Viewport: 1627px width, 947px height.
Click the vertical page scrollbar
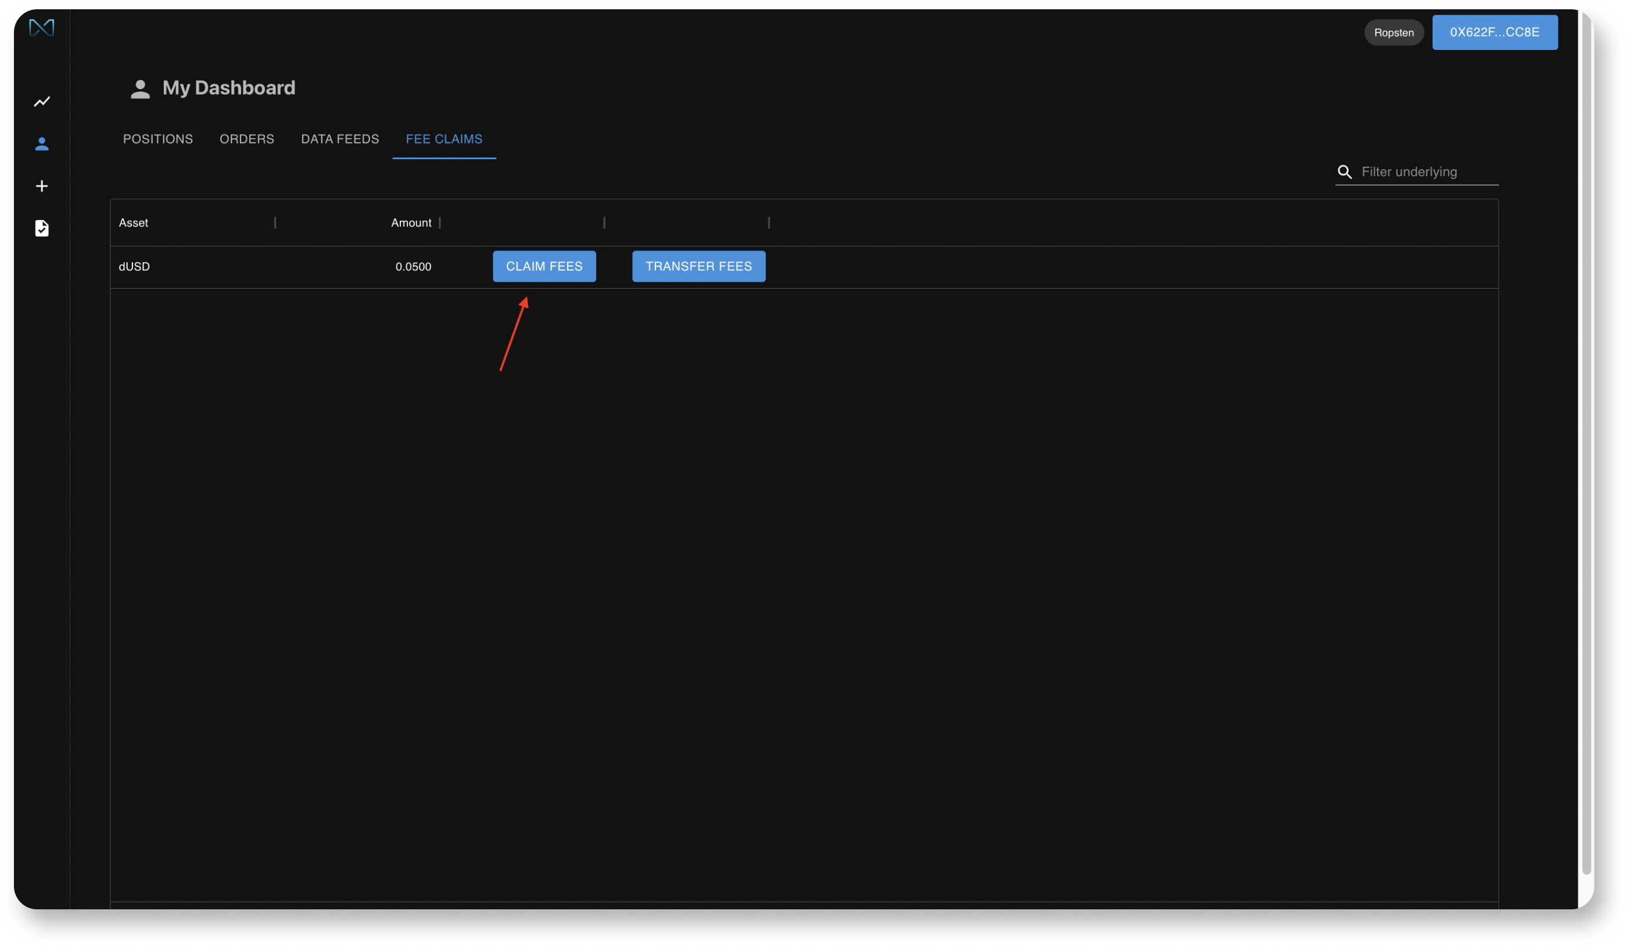tap(1586, 443)
